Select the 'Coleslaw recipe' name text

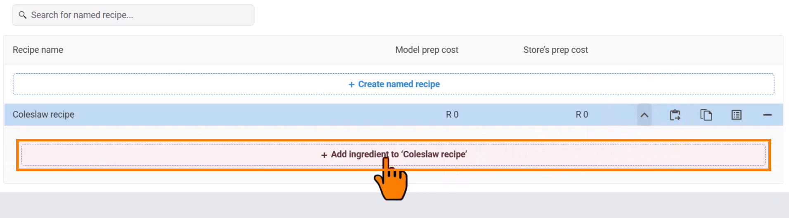pos(43,115)
